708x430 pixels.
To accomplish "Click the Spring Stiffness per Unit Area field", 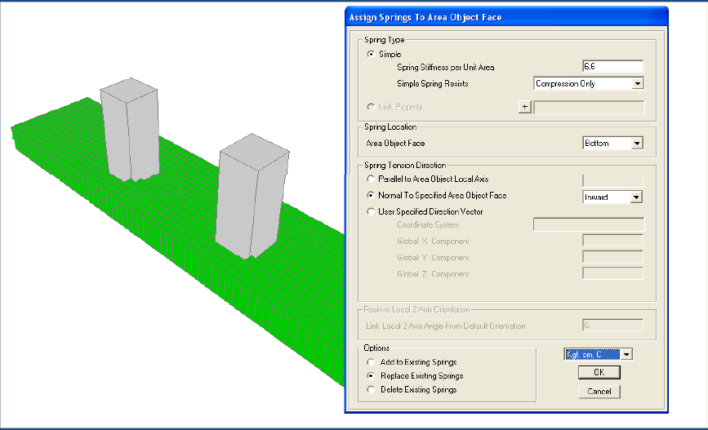I will click(612, 67).
